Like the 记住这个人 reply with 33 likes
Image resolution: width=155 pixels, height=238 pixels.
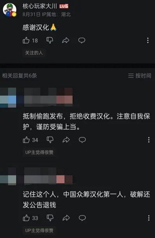click(26, 218)
